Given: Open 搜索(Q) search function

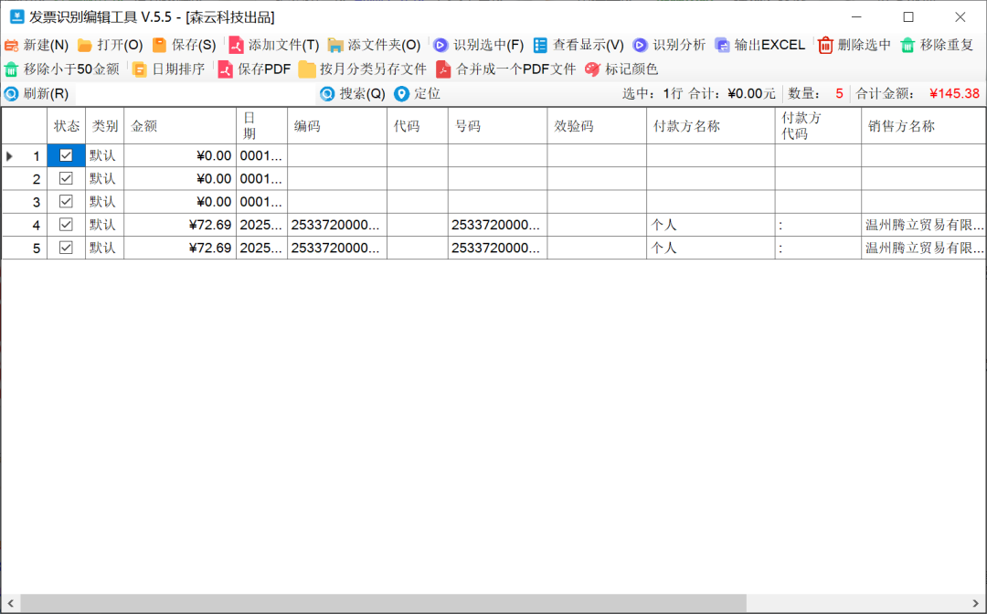Looking at the screenshot, I should pos(353,93).
